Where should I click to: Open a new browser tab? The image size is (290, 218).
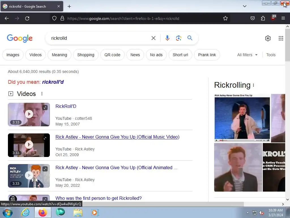(x=69, y=7)
